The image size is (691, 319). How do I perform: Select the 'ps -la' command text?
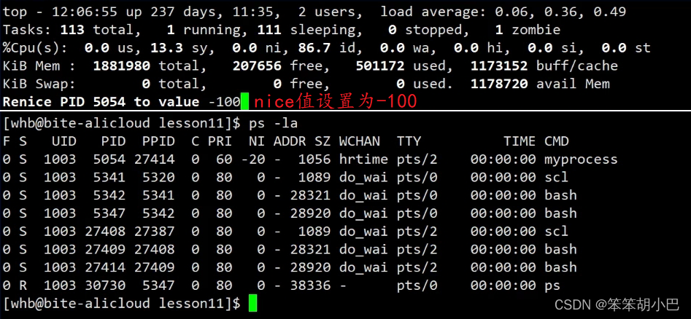pyautogui.click(x=273, y=124)
